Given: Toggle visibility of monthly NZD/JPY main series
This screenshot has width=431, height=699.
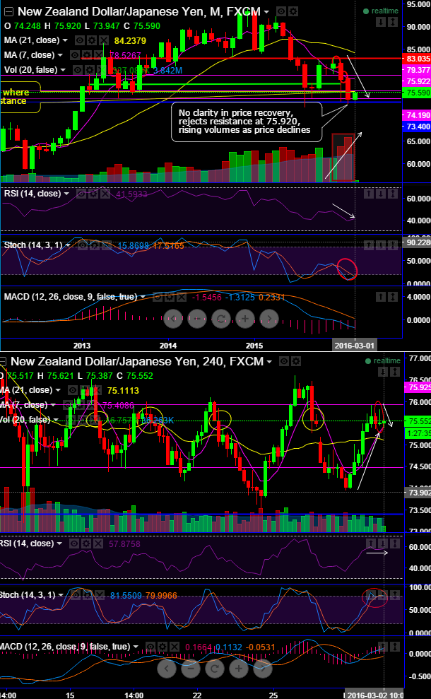Looking at the screenshot, I should click(x=281, y=11).
